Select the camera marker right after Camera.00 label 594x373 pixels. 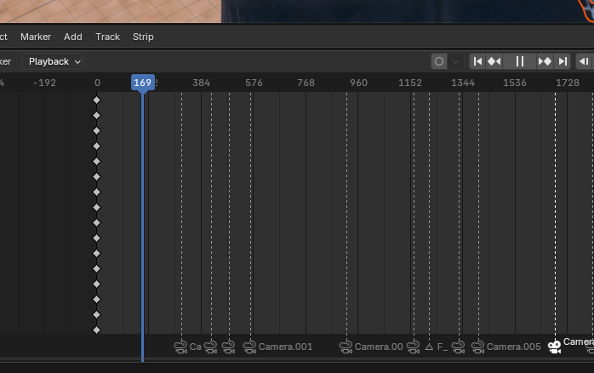pos(414,347)
